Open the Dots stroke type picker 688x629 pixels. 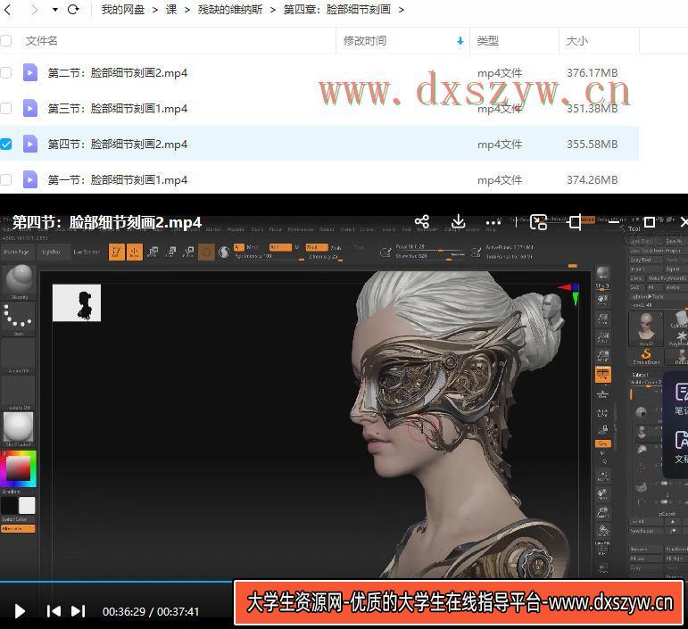pos(19,319)
